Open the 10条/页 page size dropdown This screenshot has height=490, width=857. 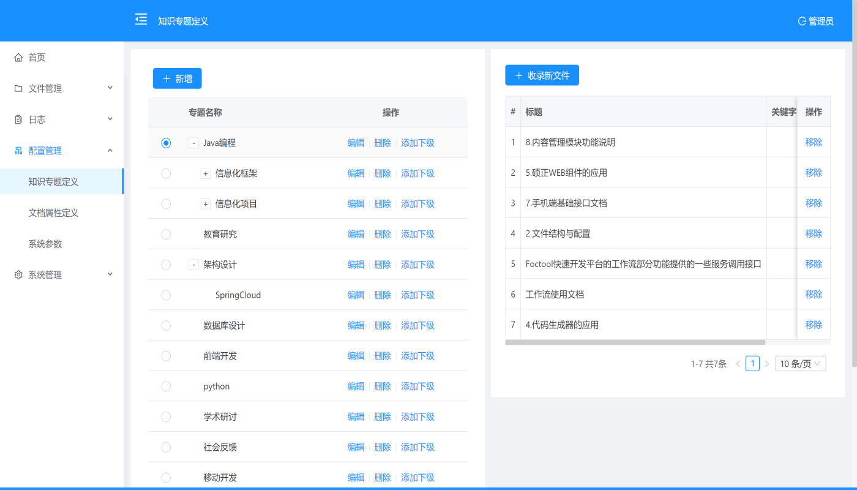(x=800, y=363)
